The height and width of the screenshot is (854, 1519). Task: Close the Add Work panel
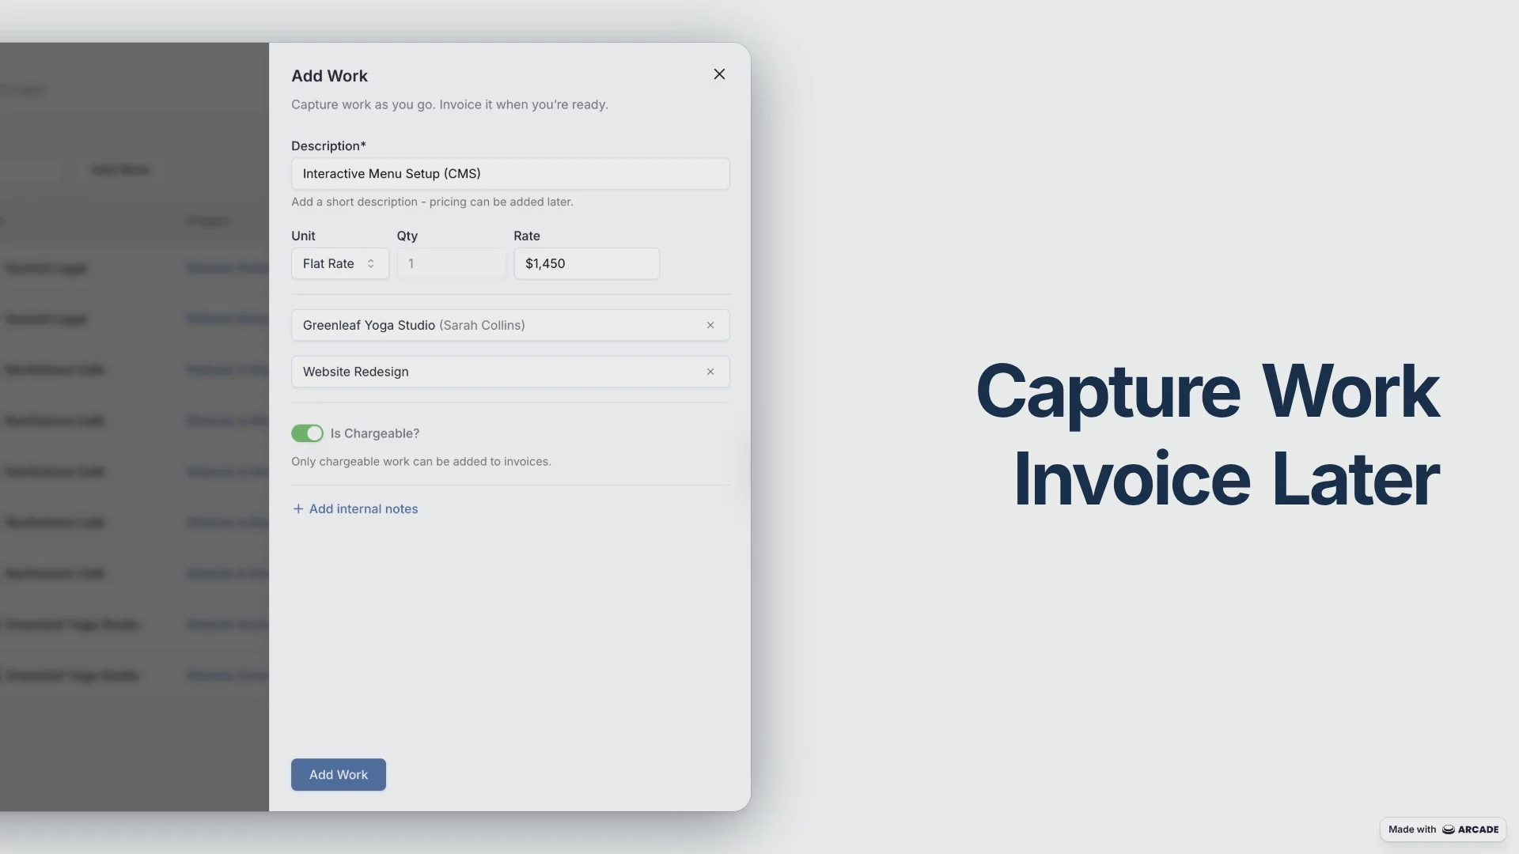tap(719, 74)
